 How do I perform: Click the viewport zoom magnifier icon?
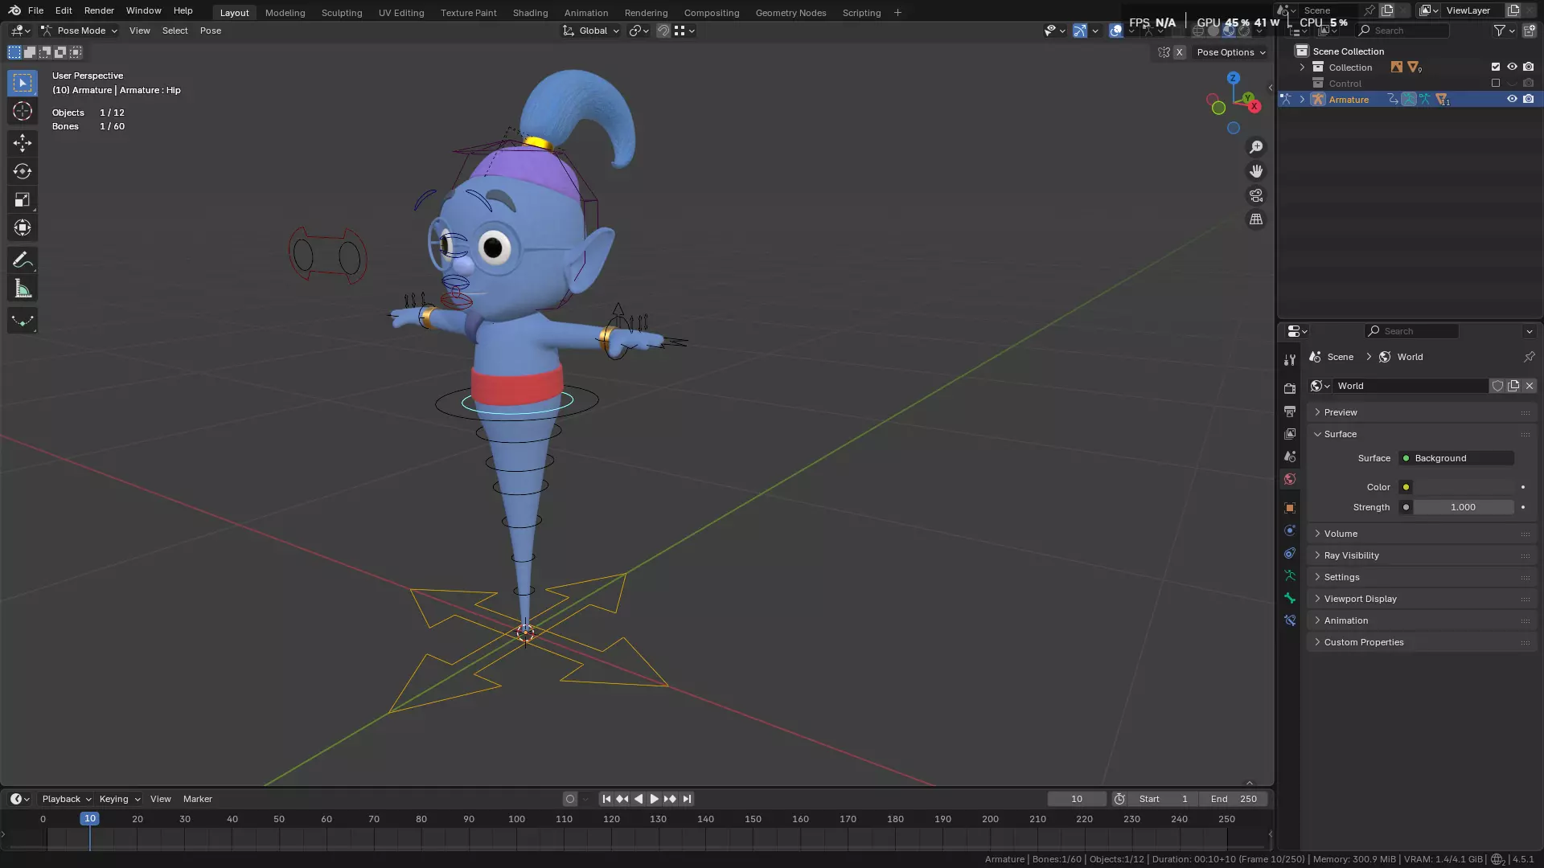pos(1256,147)
